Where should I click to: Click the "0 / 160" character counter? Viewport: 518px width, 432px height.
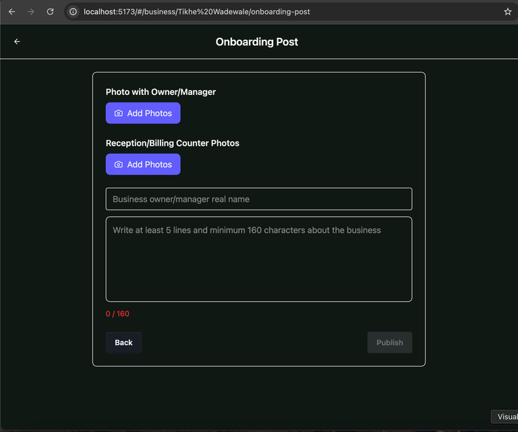(117, 314)
